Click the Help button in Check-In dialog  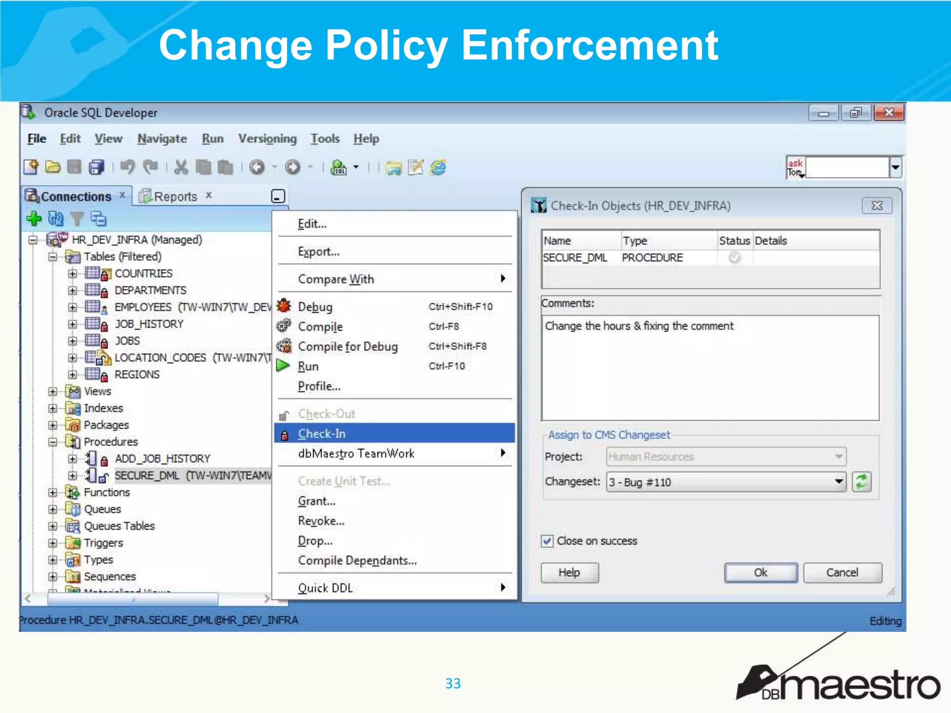pos(569,573)
